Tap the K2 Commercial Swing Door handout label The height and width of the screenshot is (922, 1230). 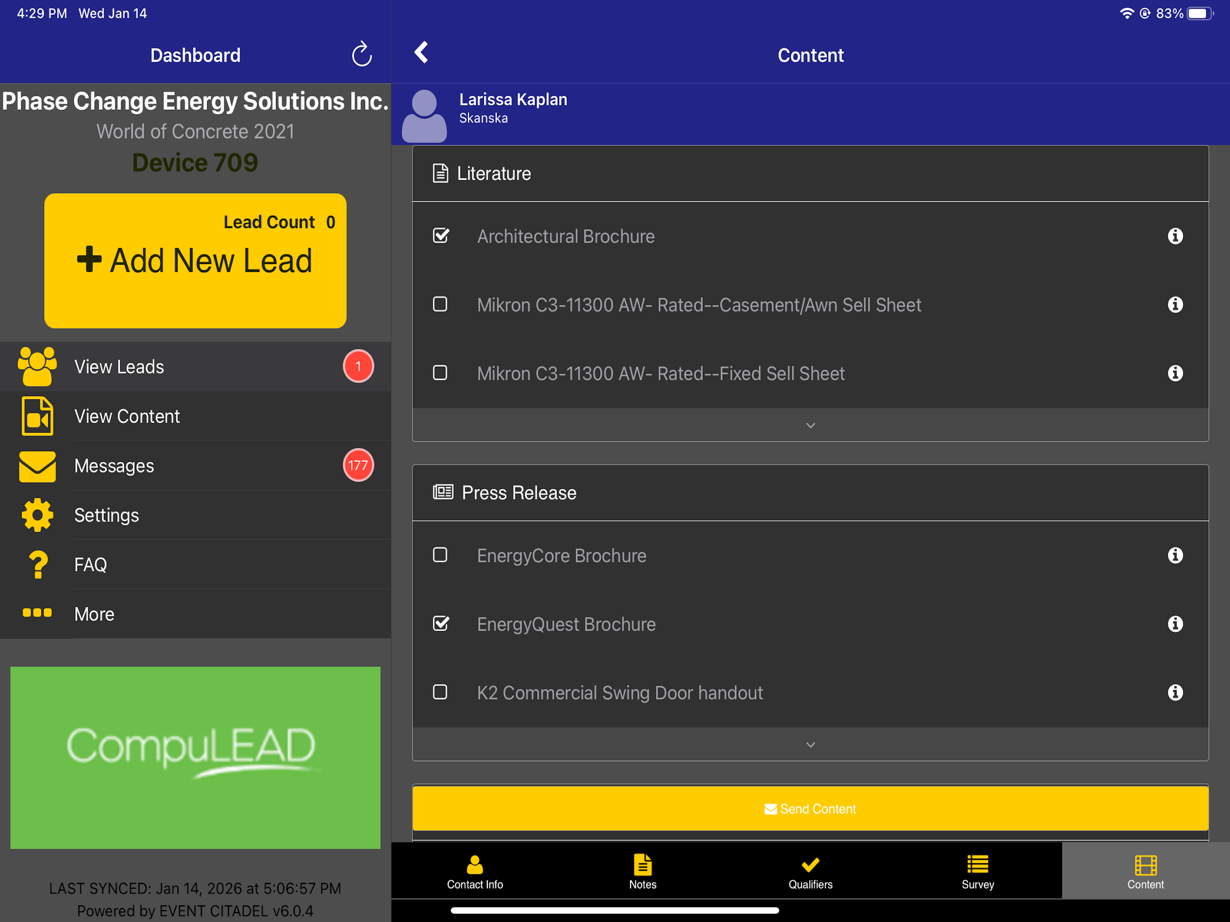click(620, 693)
